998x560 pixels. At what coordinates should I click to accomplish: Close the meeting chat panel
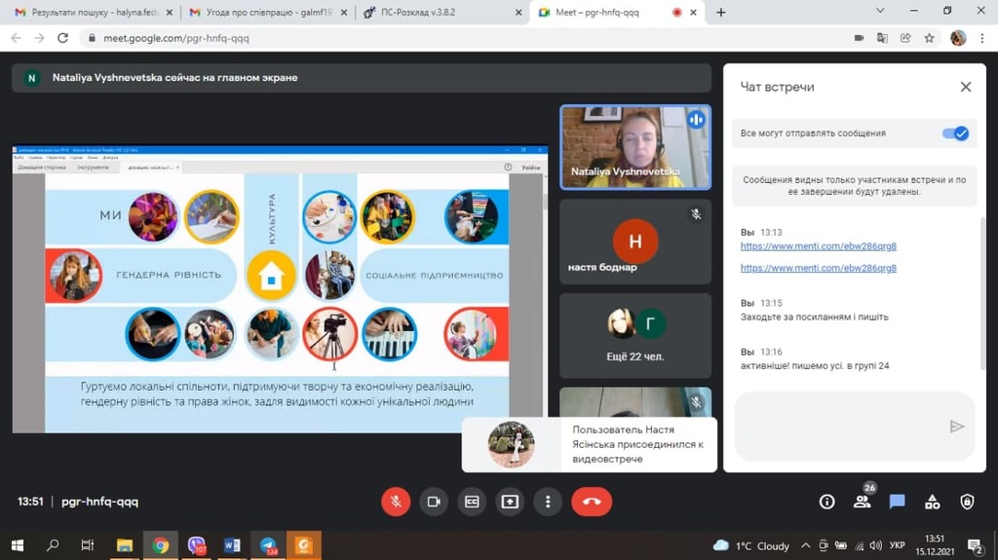click(x=965, y=87)
